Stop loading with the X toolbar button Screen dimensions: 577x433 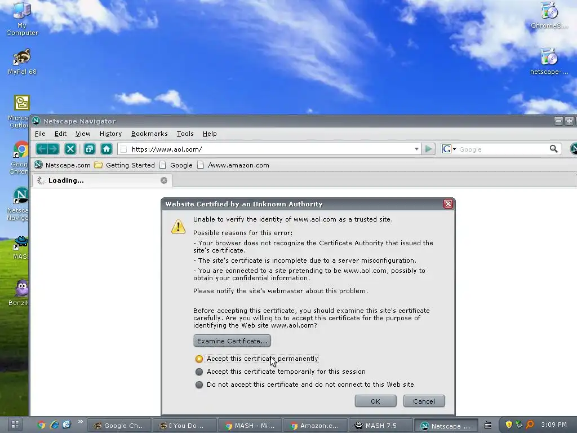70,149
